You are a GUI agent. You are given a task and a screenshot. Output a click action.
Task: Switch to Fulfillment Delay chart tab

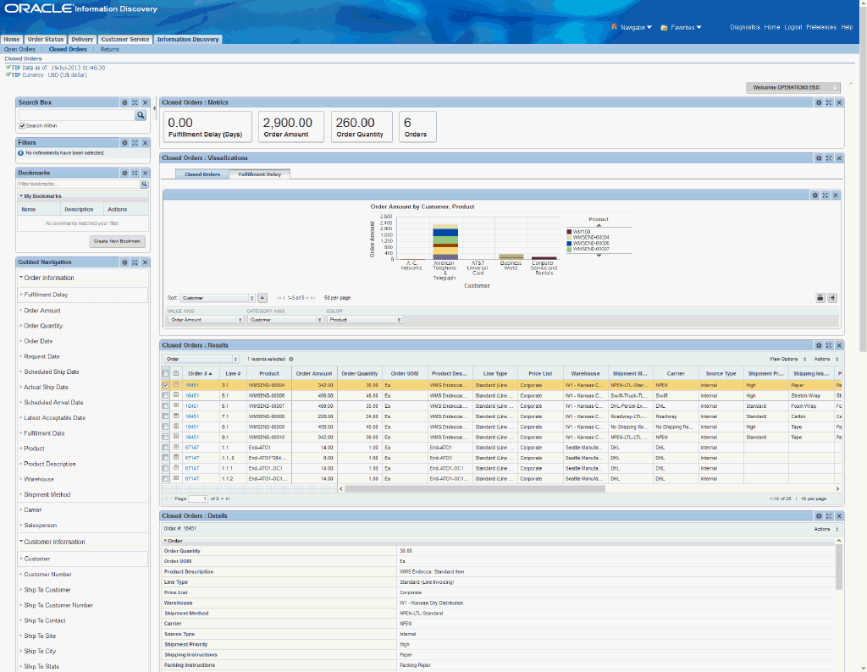tap(259, 174)
